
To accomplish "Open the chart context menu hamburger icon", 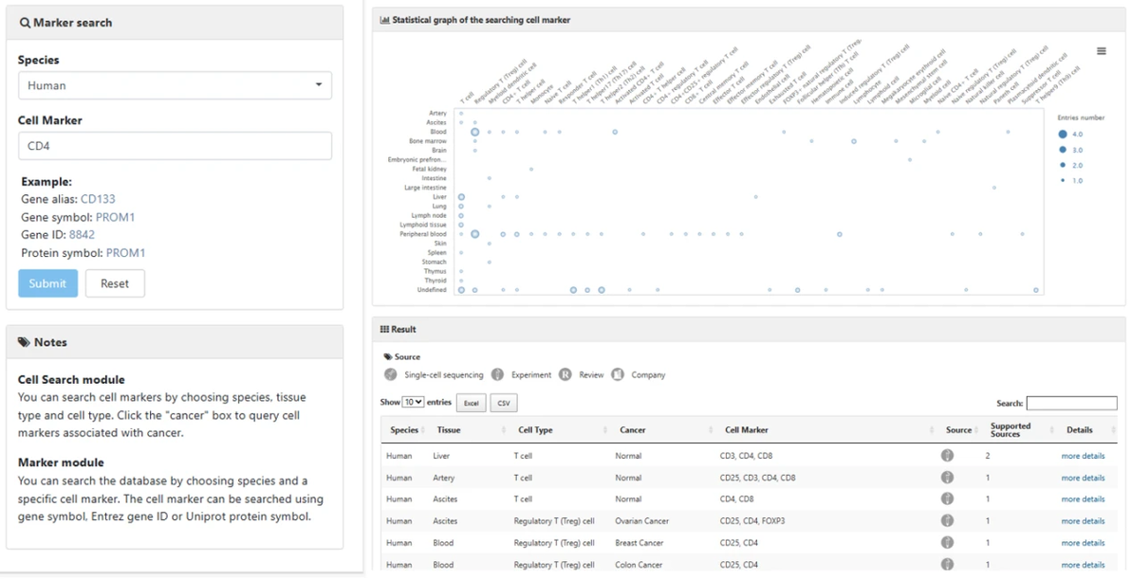I will tap(1101, 51).
